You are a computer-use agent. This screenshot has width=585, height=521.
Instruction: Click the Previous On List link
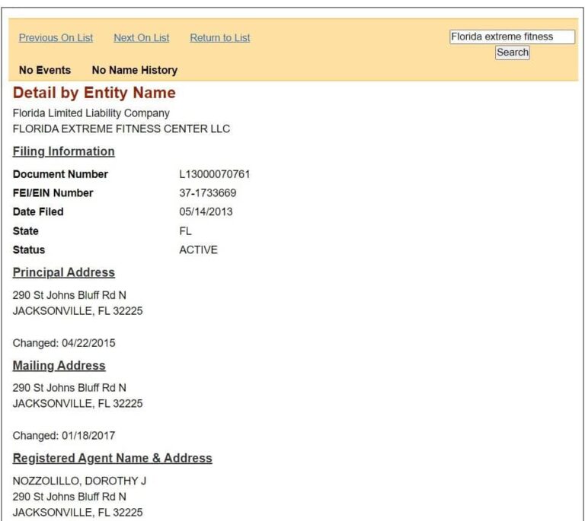(x=56, y=38)
